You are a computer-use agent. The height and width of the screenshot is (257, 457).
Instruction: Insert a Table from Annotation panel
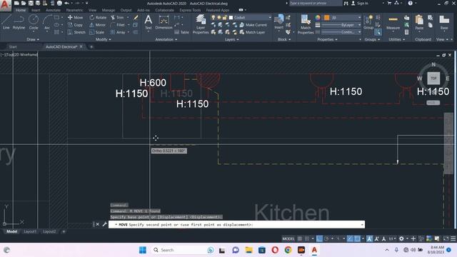pos(181,32)
